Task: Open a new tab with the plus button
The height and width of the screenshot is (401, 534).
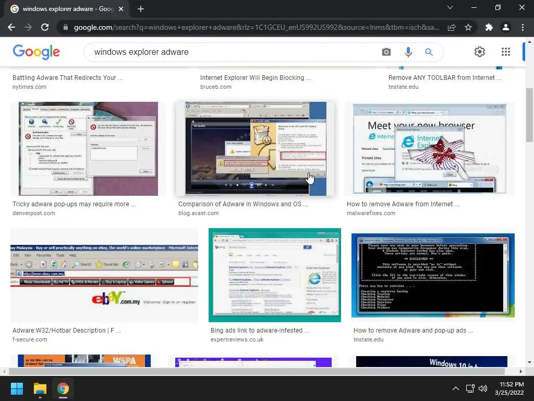Action: click(141, 9)
